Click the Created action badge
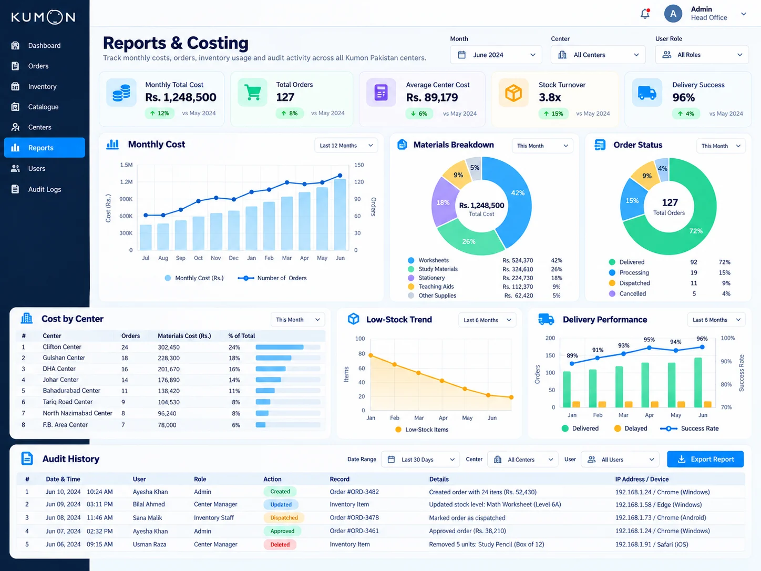 [x=280, y=492]
